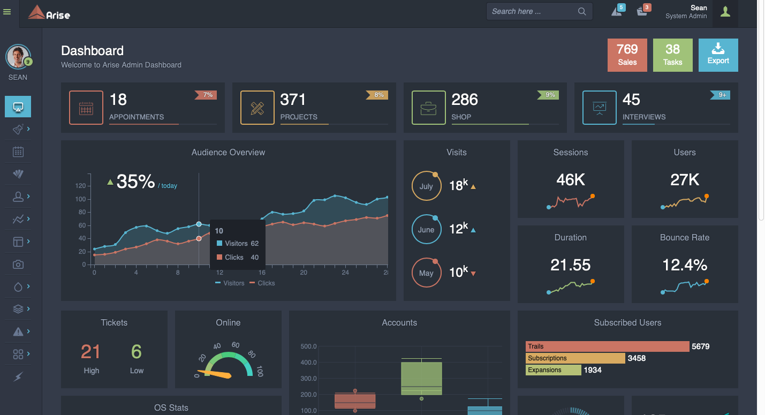Toggle the hamburger sidebar menu
The image size is (765, 415).
pos(7,12)
